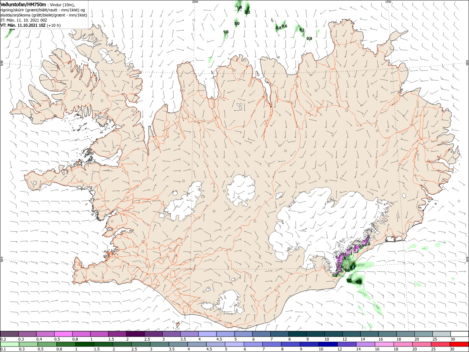Click the '1.2' precipitation value offshore north
Image resolution: width=469 pixels, height=352 pixels.
pos(302,30)
